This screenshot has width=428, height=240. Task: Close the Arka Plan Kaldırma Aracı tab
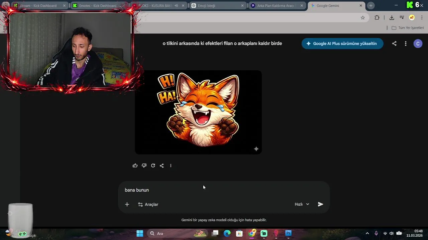pos(302,6)
